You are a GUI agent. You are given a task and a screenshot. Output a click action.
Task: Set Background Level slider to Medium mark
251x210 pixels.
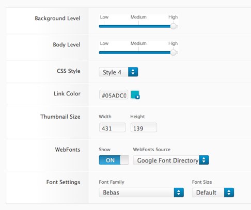click(x=139, y=26)
